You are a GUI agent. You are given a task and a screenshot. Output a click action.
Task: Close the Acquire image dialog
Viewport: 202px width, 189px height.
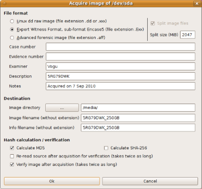point(196,4)
